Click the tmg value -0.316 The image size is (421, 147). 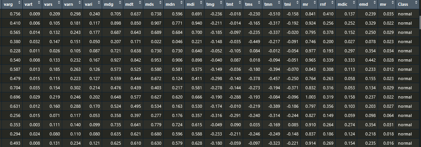pos(216,115)
